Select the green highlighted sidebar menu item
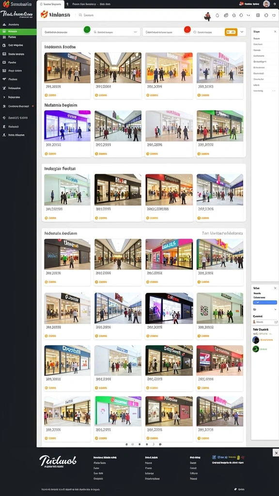The image size is (279, 496). pyautogui.click(x=18, y=31)
